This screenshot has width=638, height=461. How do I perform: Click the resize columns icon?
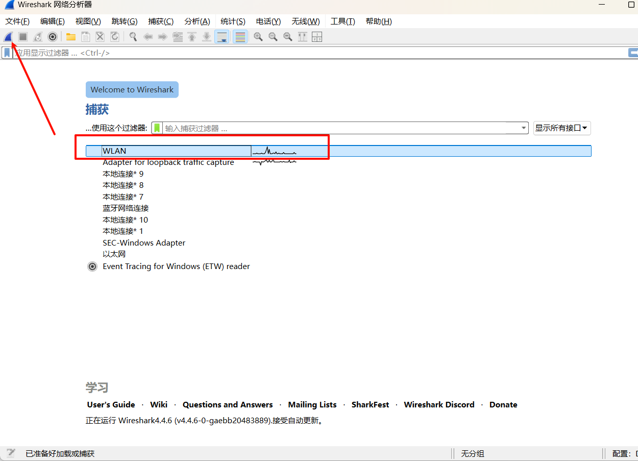pos(303,37)
